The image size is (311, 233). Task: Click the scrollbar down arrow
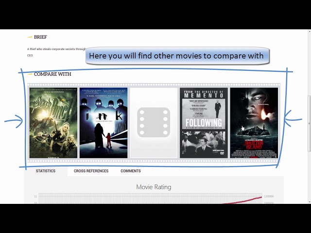[310, 202]
